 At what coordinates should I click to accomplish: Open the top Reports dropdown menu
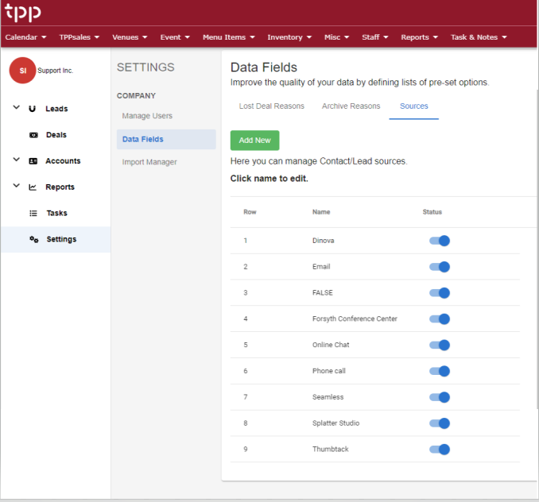coord(420,37)
